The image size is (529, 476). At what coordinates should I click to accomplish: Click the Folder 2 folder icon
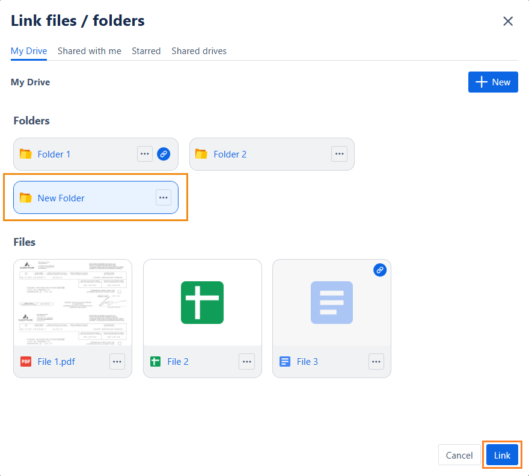(x=201, y=154)
